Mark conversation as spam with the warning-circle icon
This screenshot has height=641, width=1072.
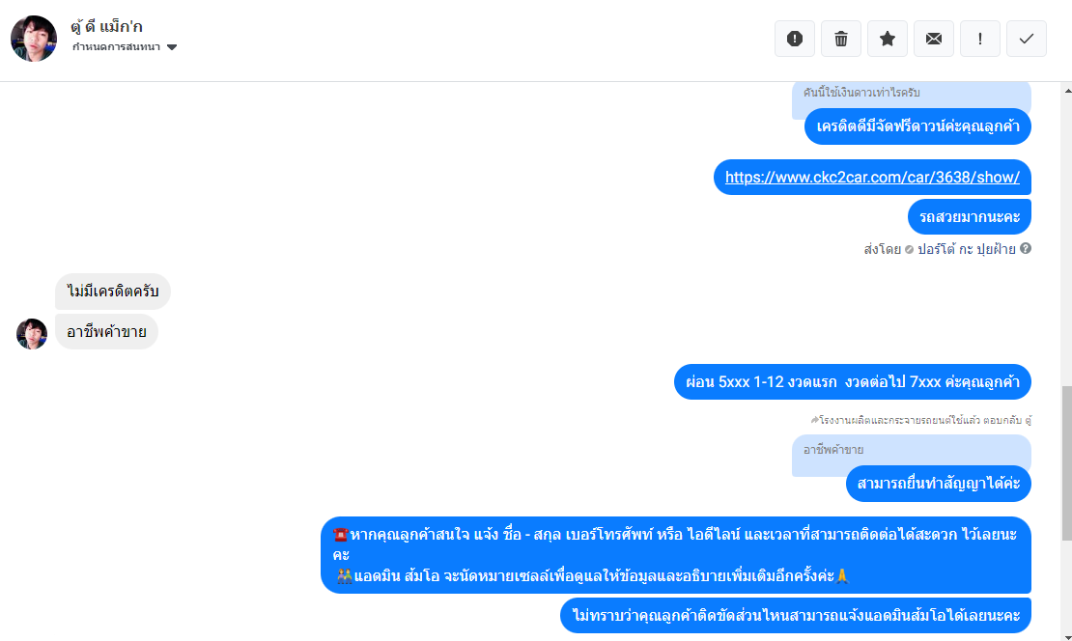point(795,39)
